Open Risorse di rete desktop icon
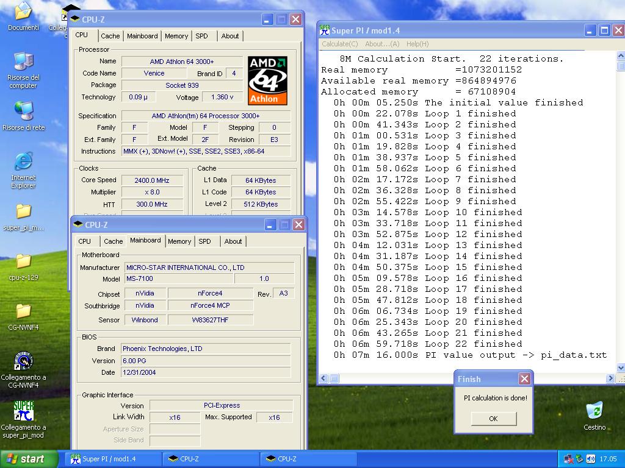Viewport: 625px width, 468px height. (23, 111)
